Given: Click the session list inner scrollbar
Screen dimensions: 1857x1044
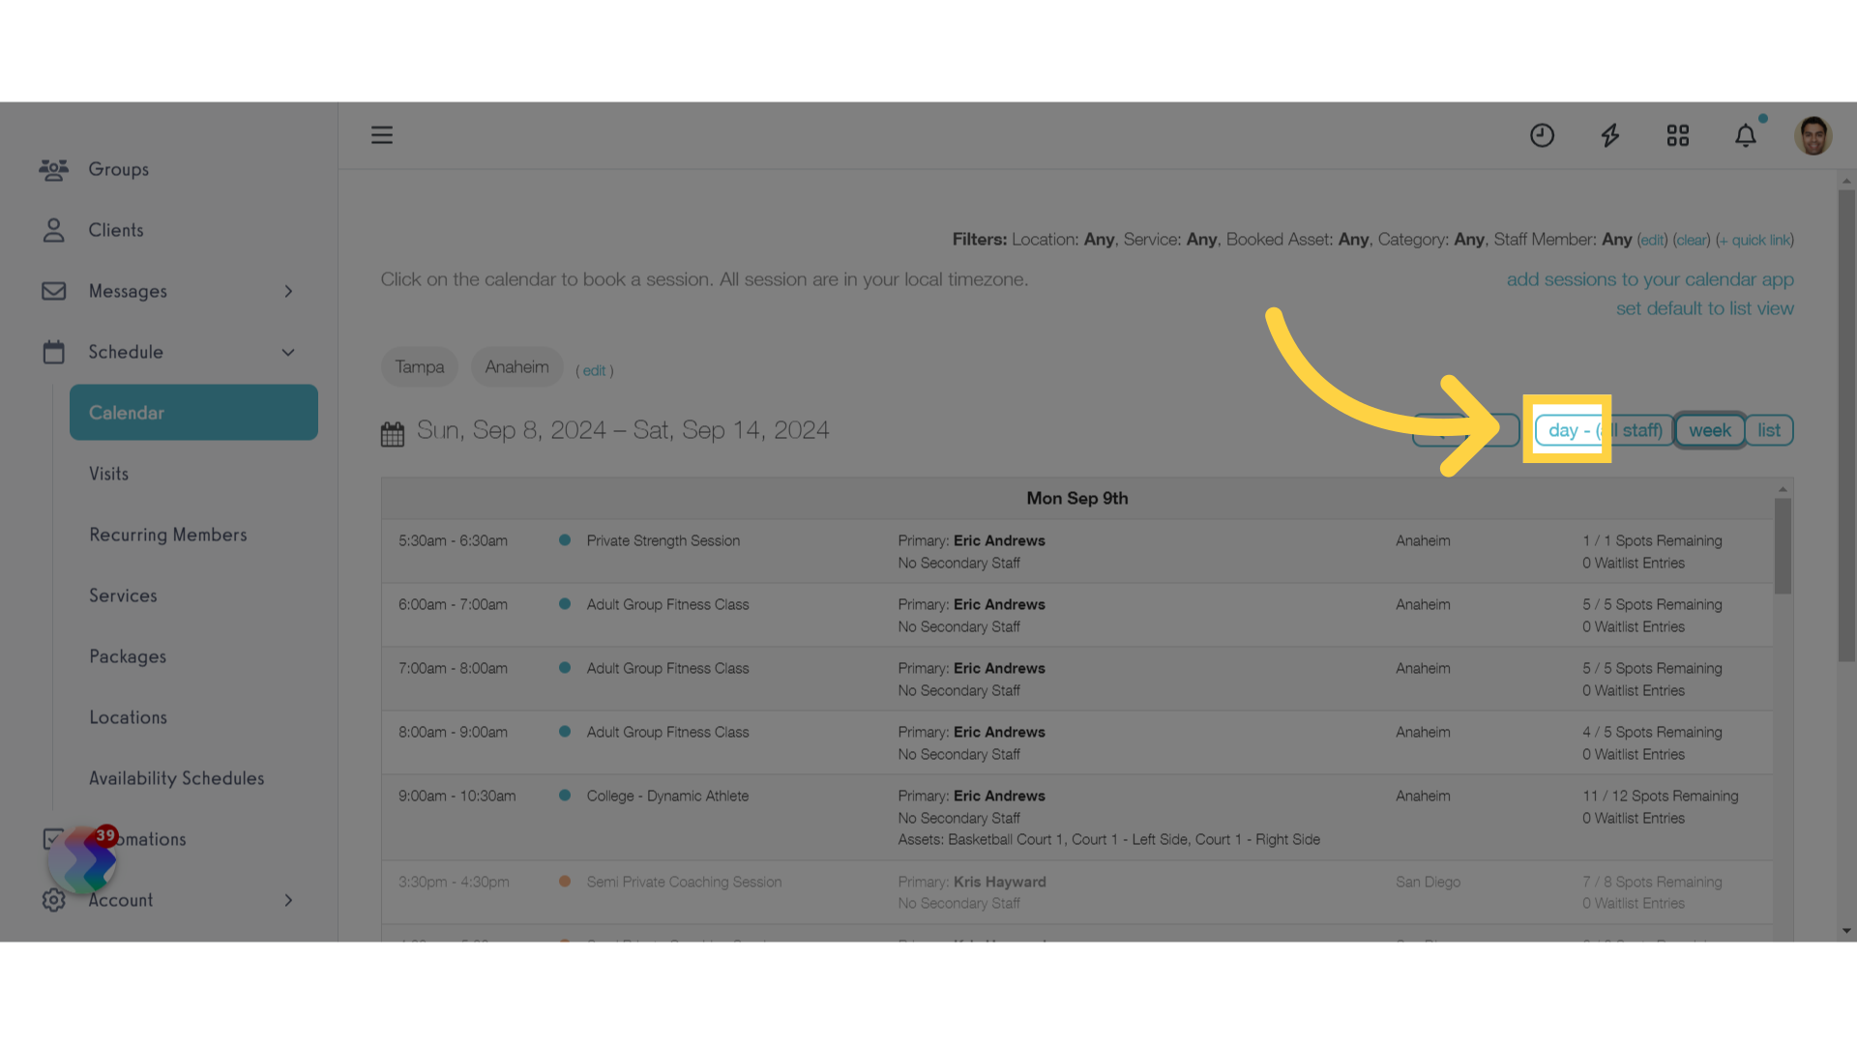Looking at the screenshot, I should (x=1783, y=546).
